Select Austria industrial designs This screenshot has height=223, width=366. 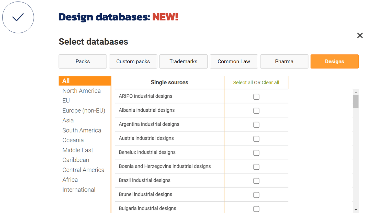[x=256, y=139]
